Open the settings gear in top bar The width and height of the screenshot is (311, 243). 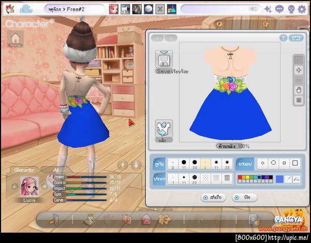pyautogui.click(x=302, y=9)
